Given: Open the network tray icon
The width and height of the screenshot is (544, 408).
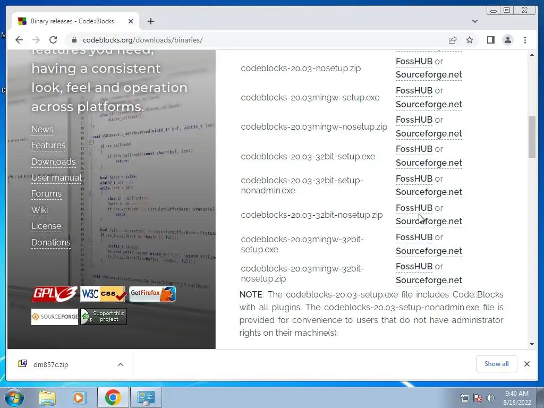Looking at the screenshot, I should pos(464,398).
